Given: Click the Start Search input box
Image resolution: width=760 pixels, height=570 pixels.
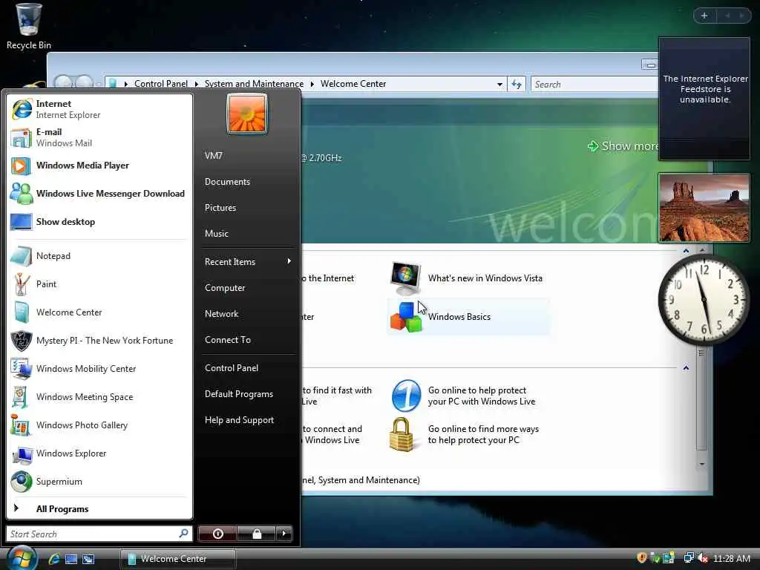Looking at the screenshot, I should [99, 534].
